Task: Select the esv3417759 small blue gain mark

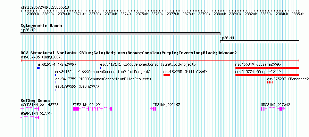Action: point(56,82)
